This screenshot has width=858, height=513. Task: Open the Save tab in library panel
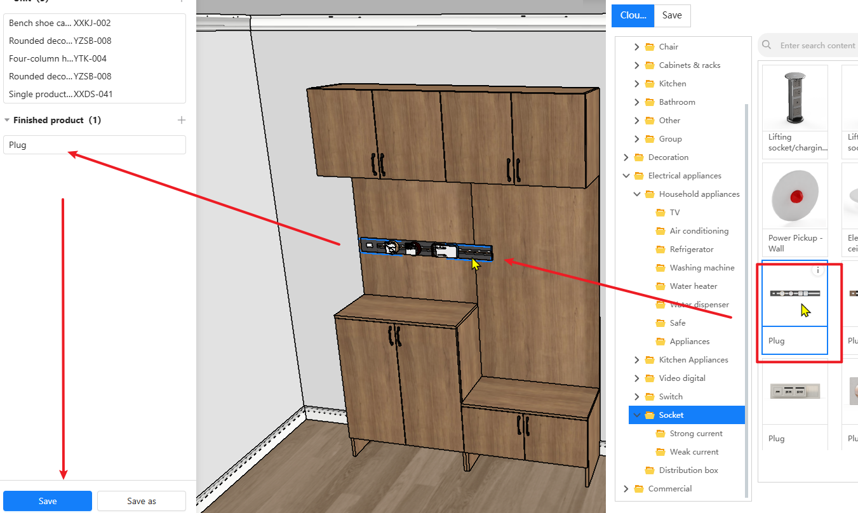coord(672,16)
